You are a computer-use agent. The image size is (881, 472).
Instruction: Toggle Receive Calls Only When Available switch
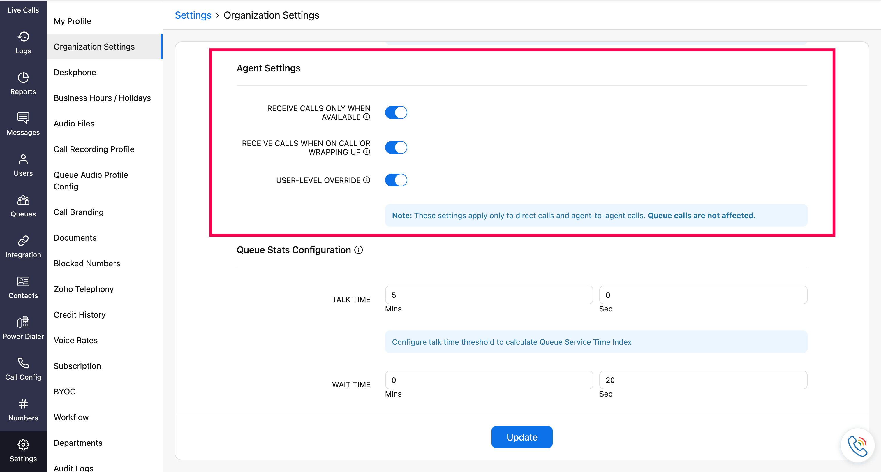click(x=396, y=112)
